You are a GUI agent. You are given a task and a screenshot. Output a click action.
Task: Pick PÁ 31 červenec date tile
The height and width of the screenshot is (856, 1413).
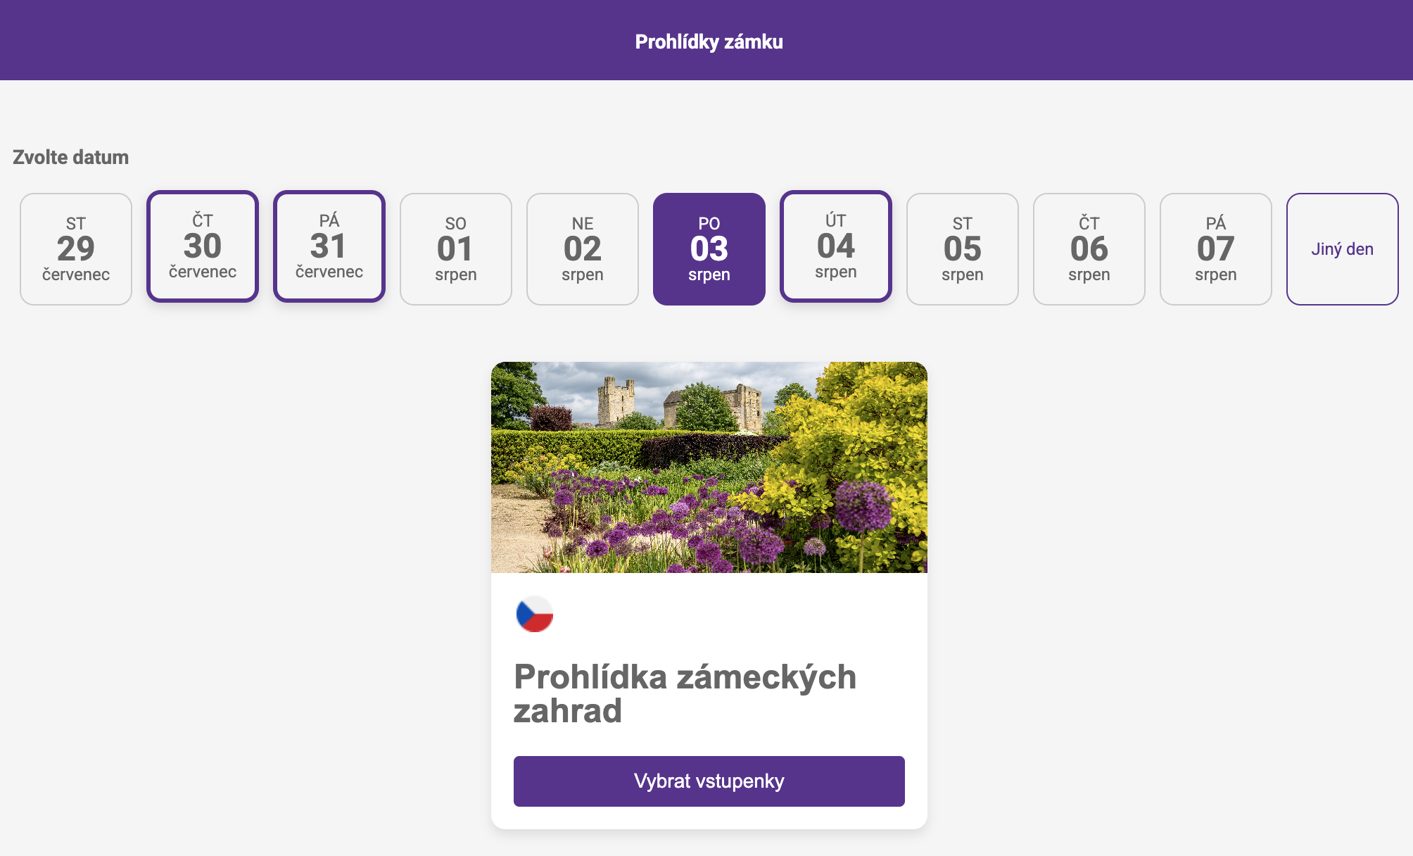(329, 246)
